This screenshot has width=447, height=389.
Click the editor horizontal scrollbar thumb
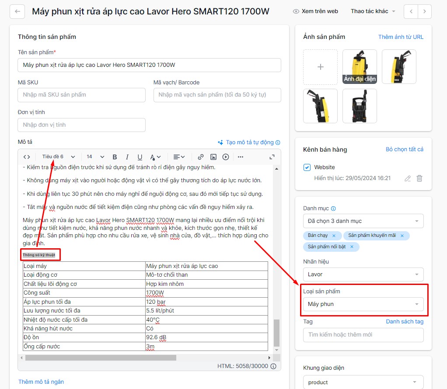coord(101,358)
